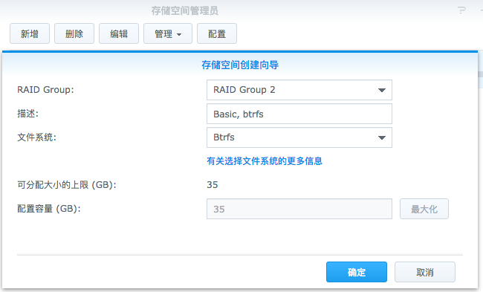Click the 可分配大小的上限 (GB): label

pos(67,185)
